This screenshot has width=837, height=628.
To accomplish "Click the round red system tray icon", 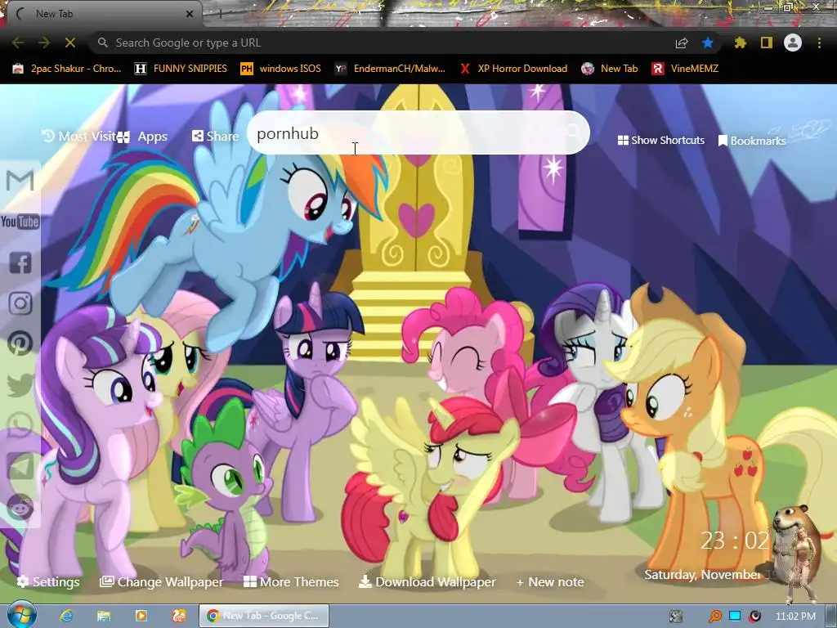I will pos(754,617).
